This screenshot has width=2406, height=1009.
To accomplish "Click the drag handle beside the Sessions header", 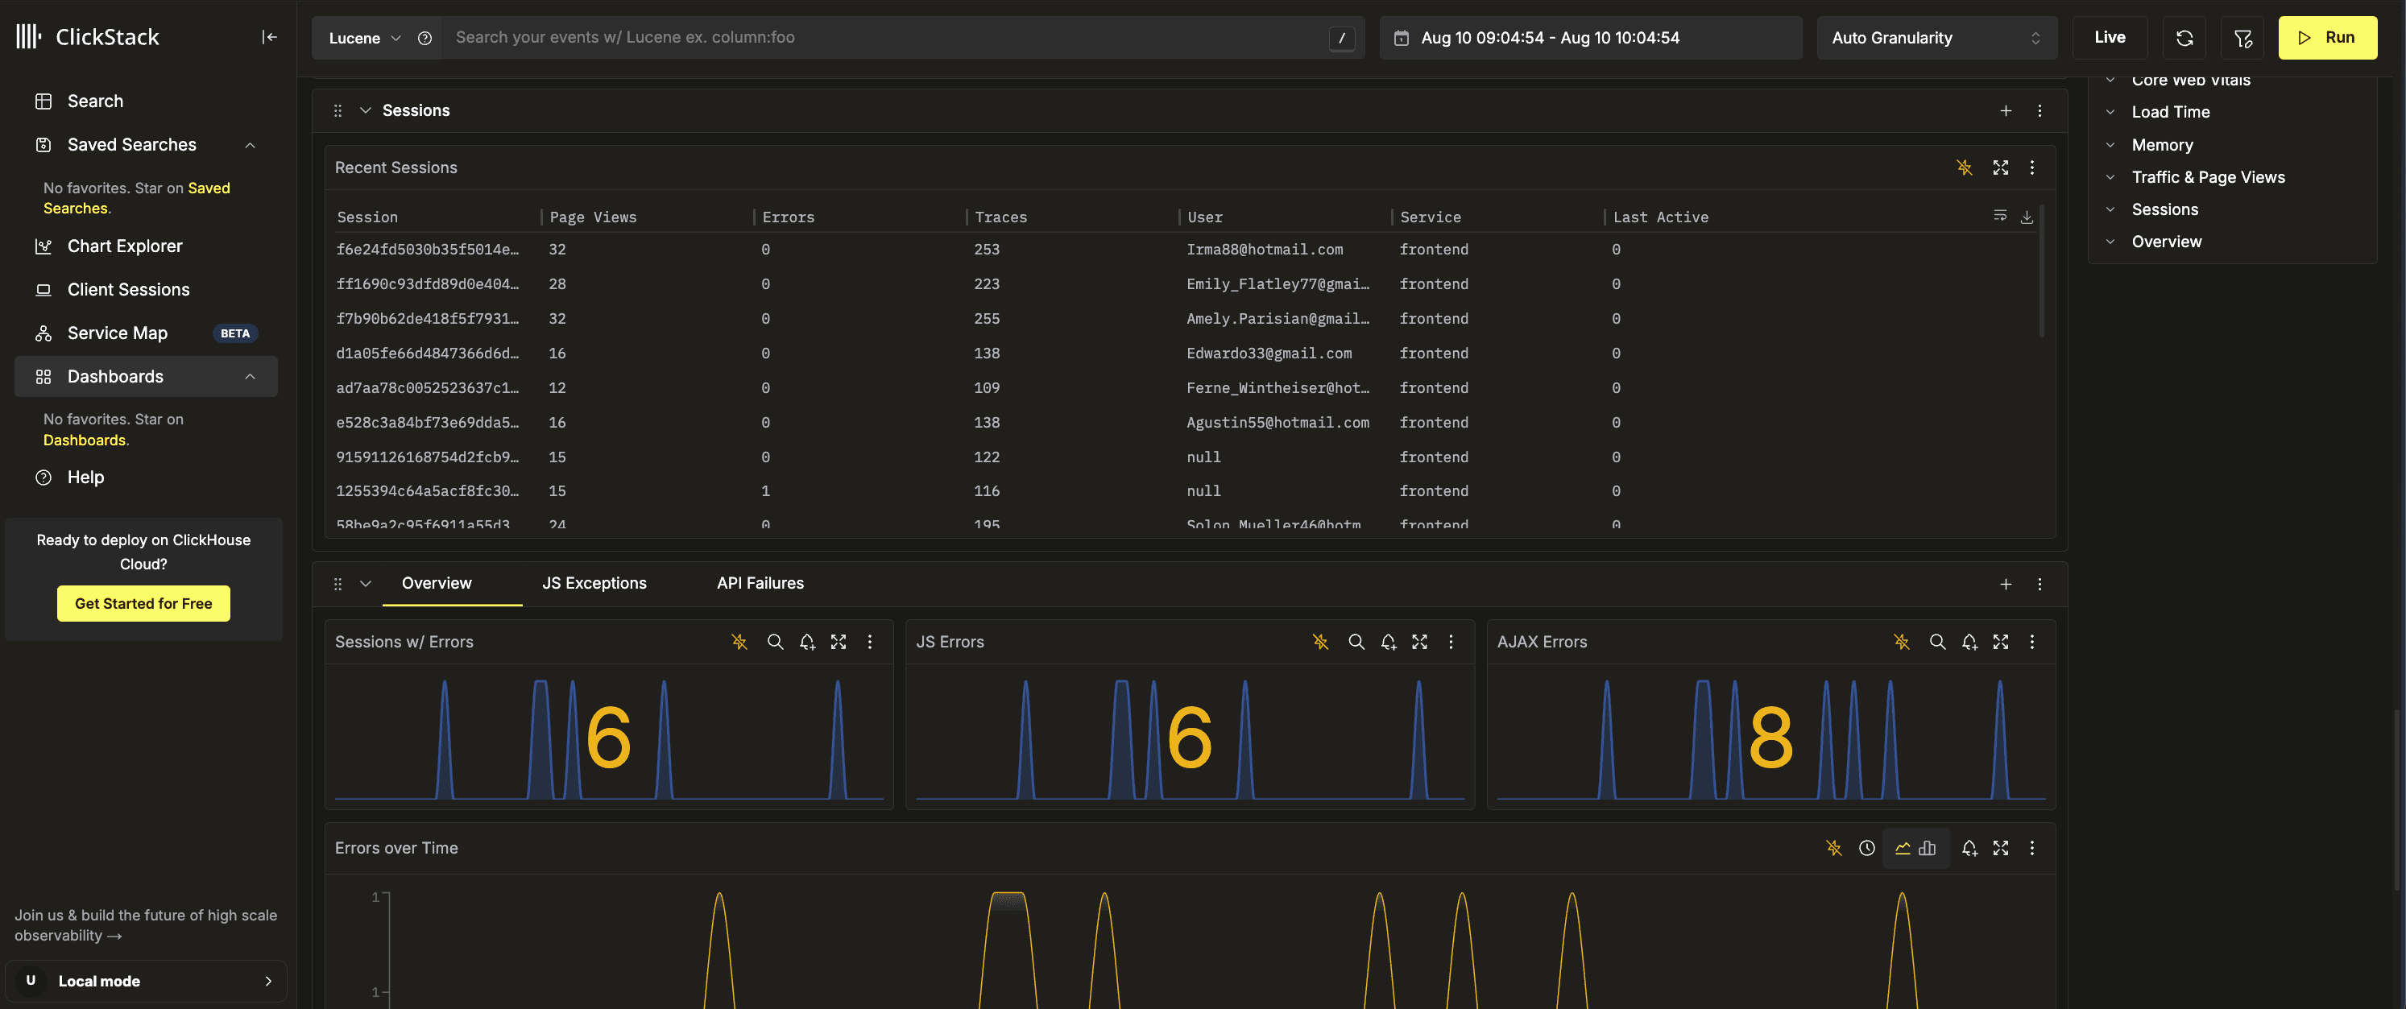I will [338, 111].
